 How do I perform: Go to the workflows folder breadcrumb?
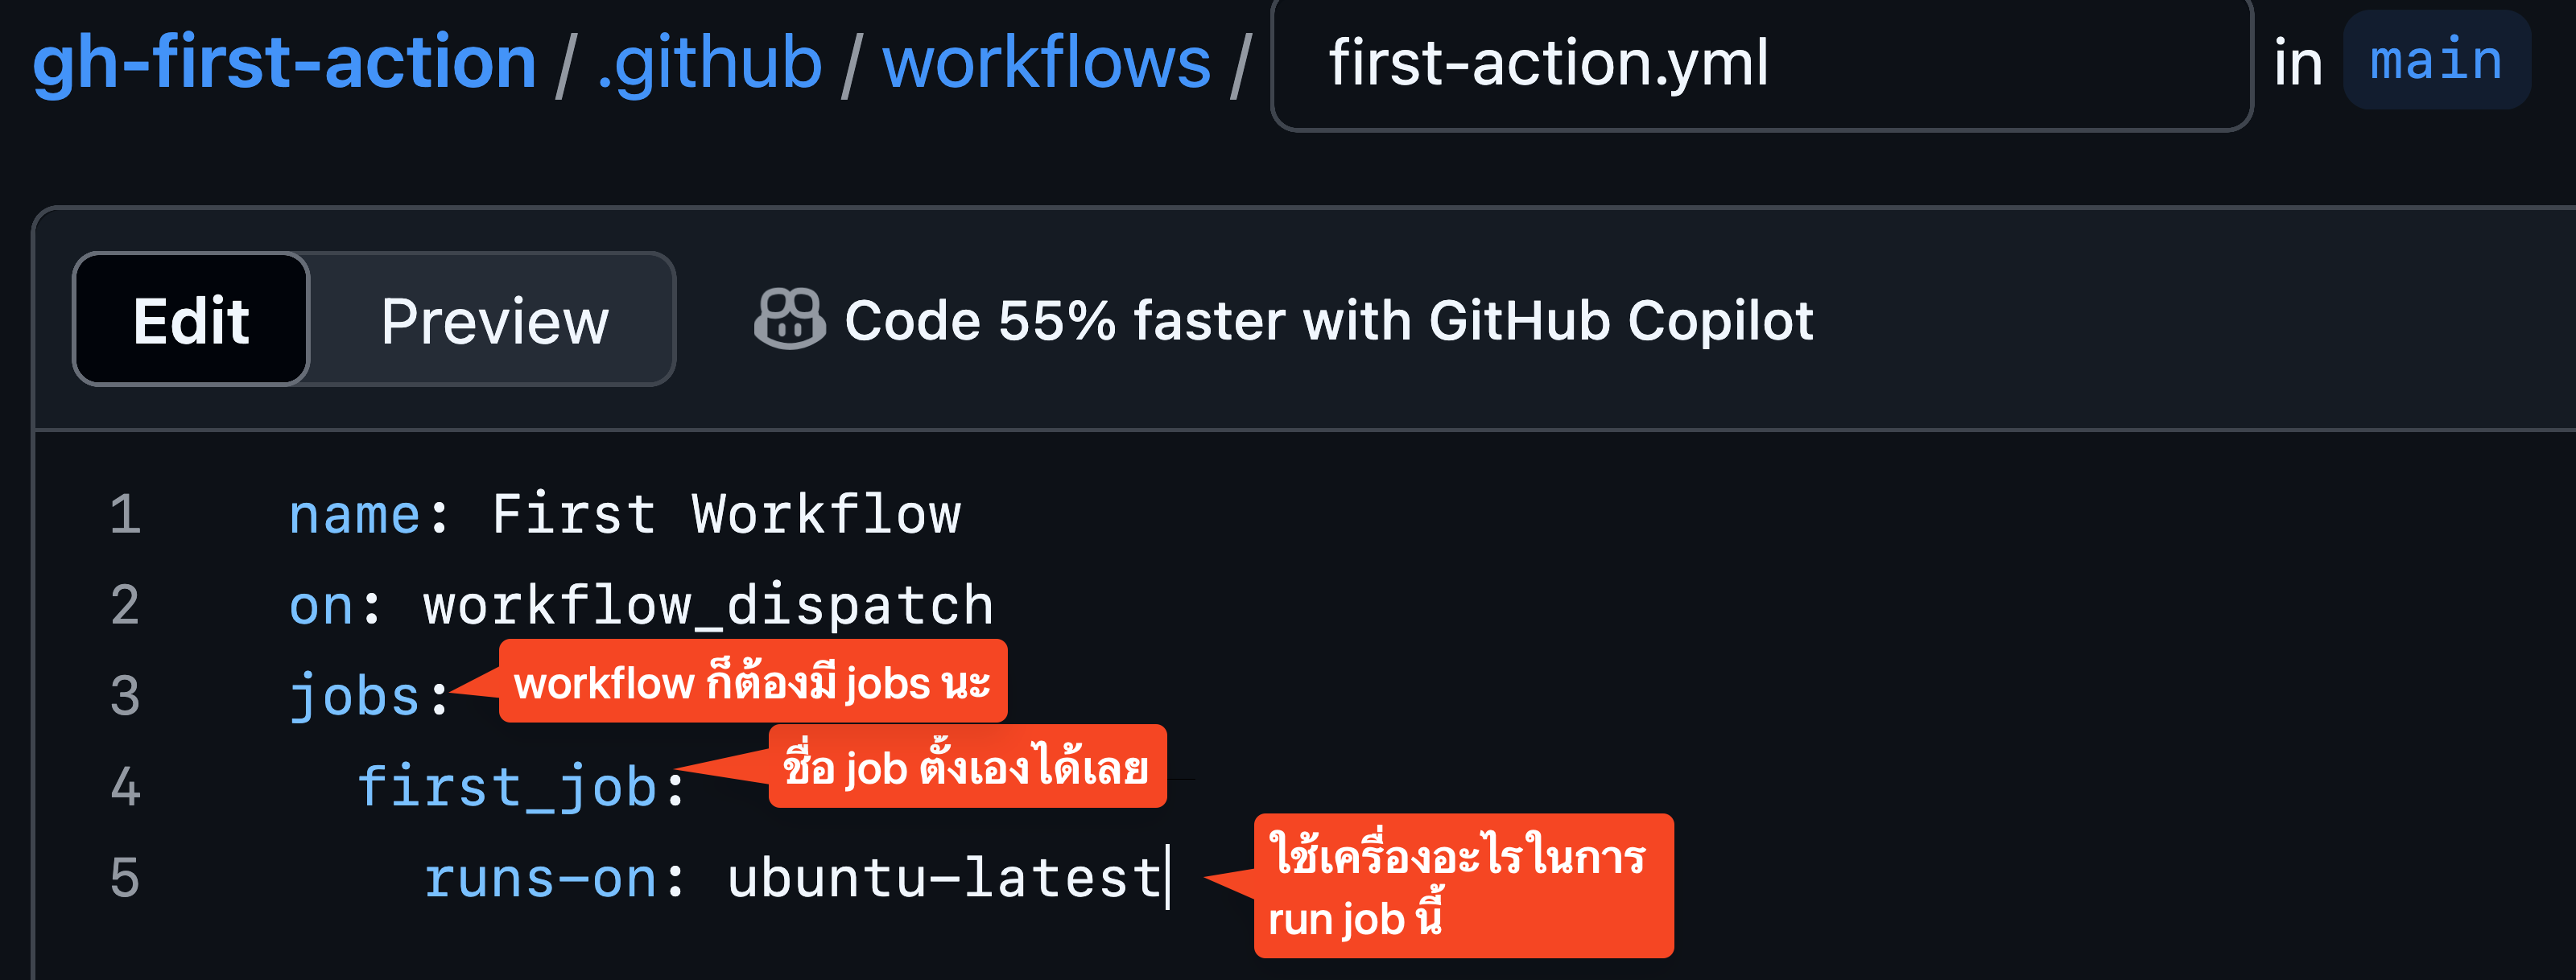1046,63
